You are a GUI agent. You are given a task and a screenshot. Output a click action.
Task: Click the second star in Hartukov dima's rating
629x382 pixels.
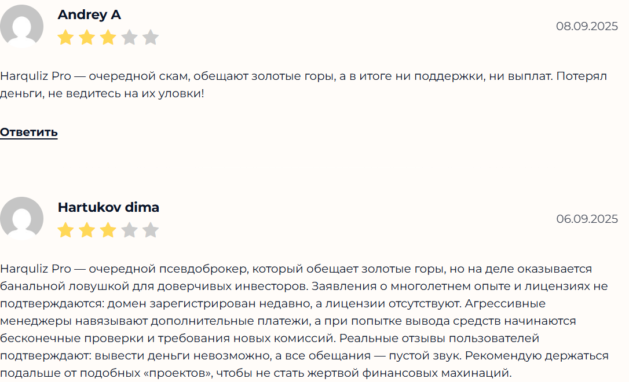86,229
